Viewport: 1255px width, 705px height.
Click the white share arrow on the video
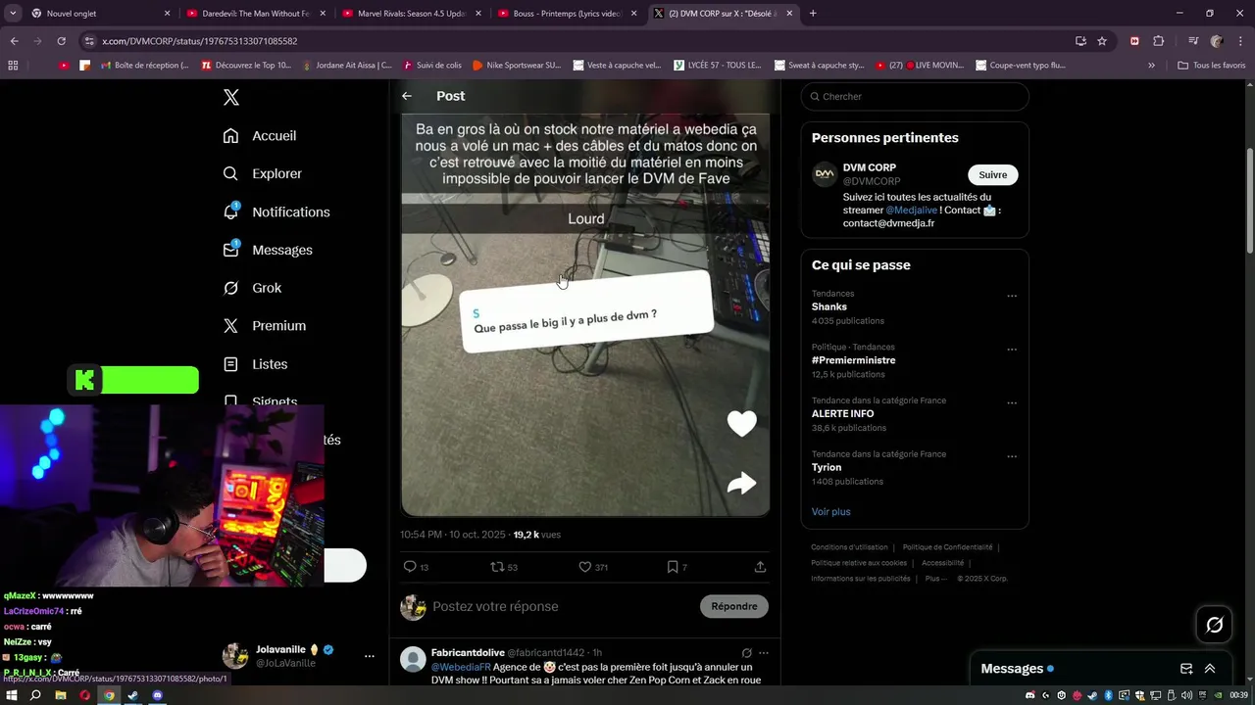point(742,483)
